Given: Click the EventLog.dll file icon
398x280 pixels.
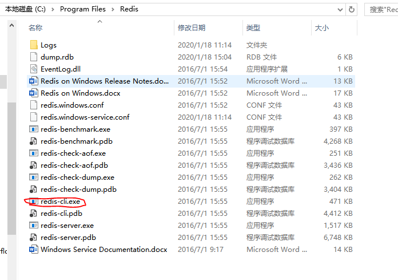Looking at the screenshot, I should [x=34, y=69].
